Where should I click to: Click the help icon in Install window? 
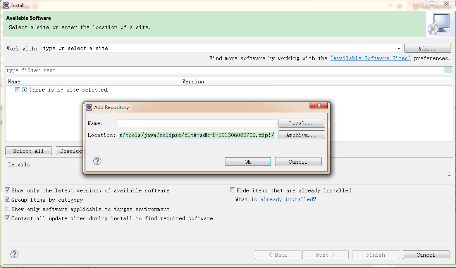(14, 254)
